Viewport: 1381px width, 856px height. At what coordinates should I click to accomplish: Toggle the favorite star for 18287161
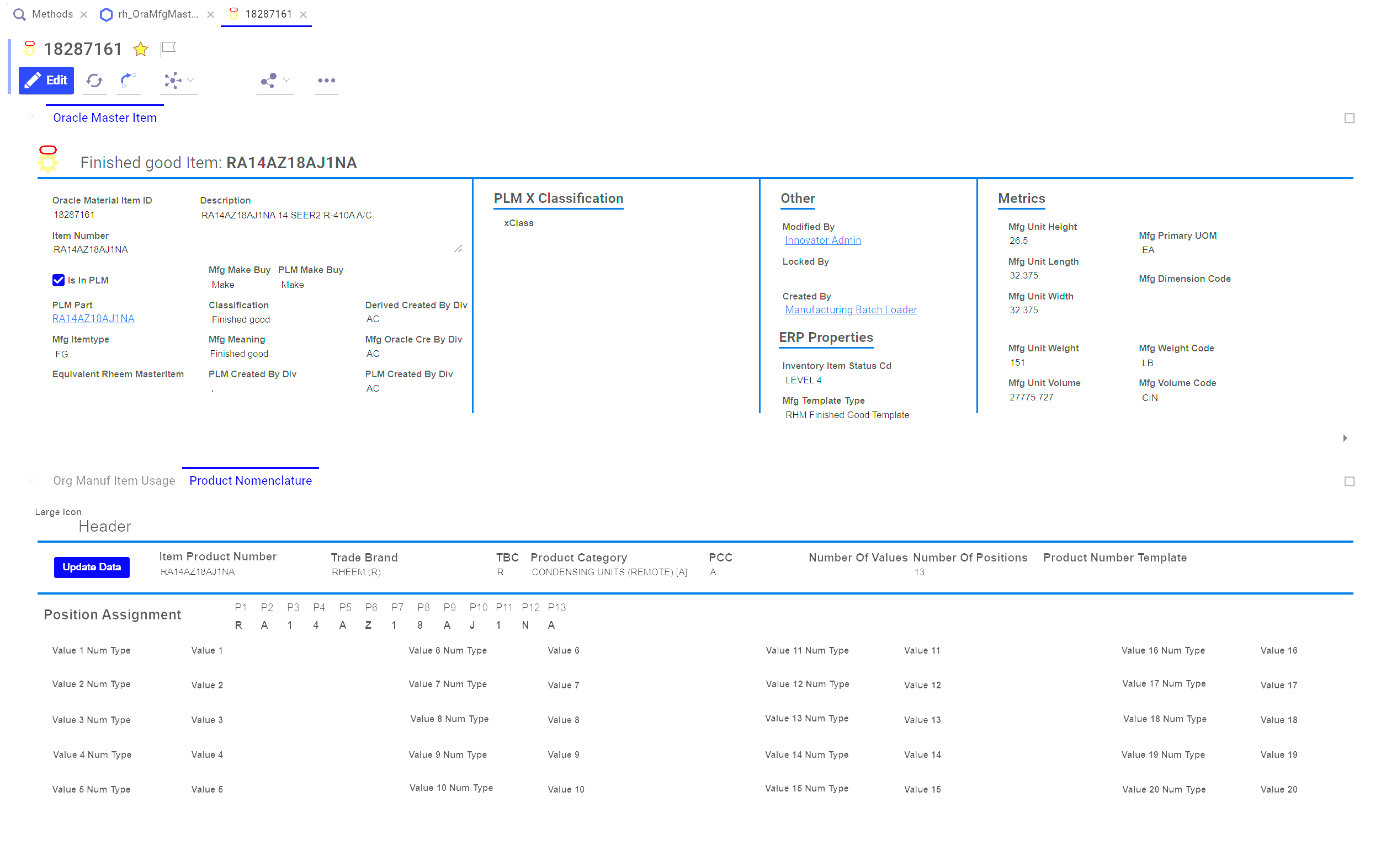coord(141,49)
